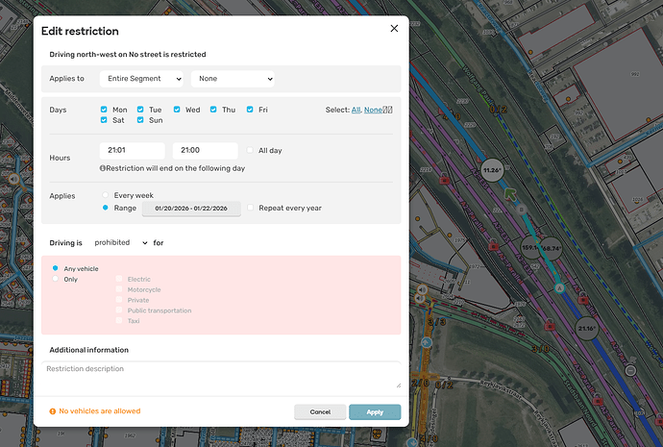
Task: Expand the None dropdown in Applies to
Action: tap(233, 79)
